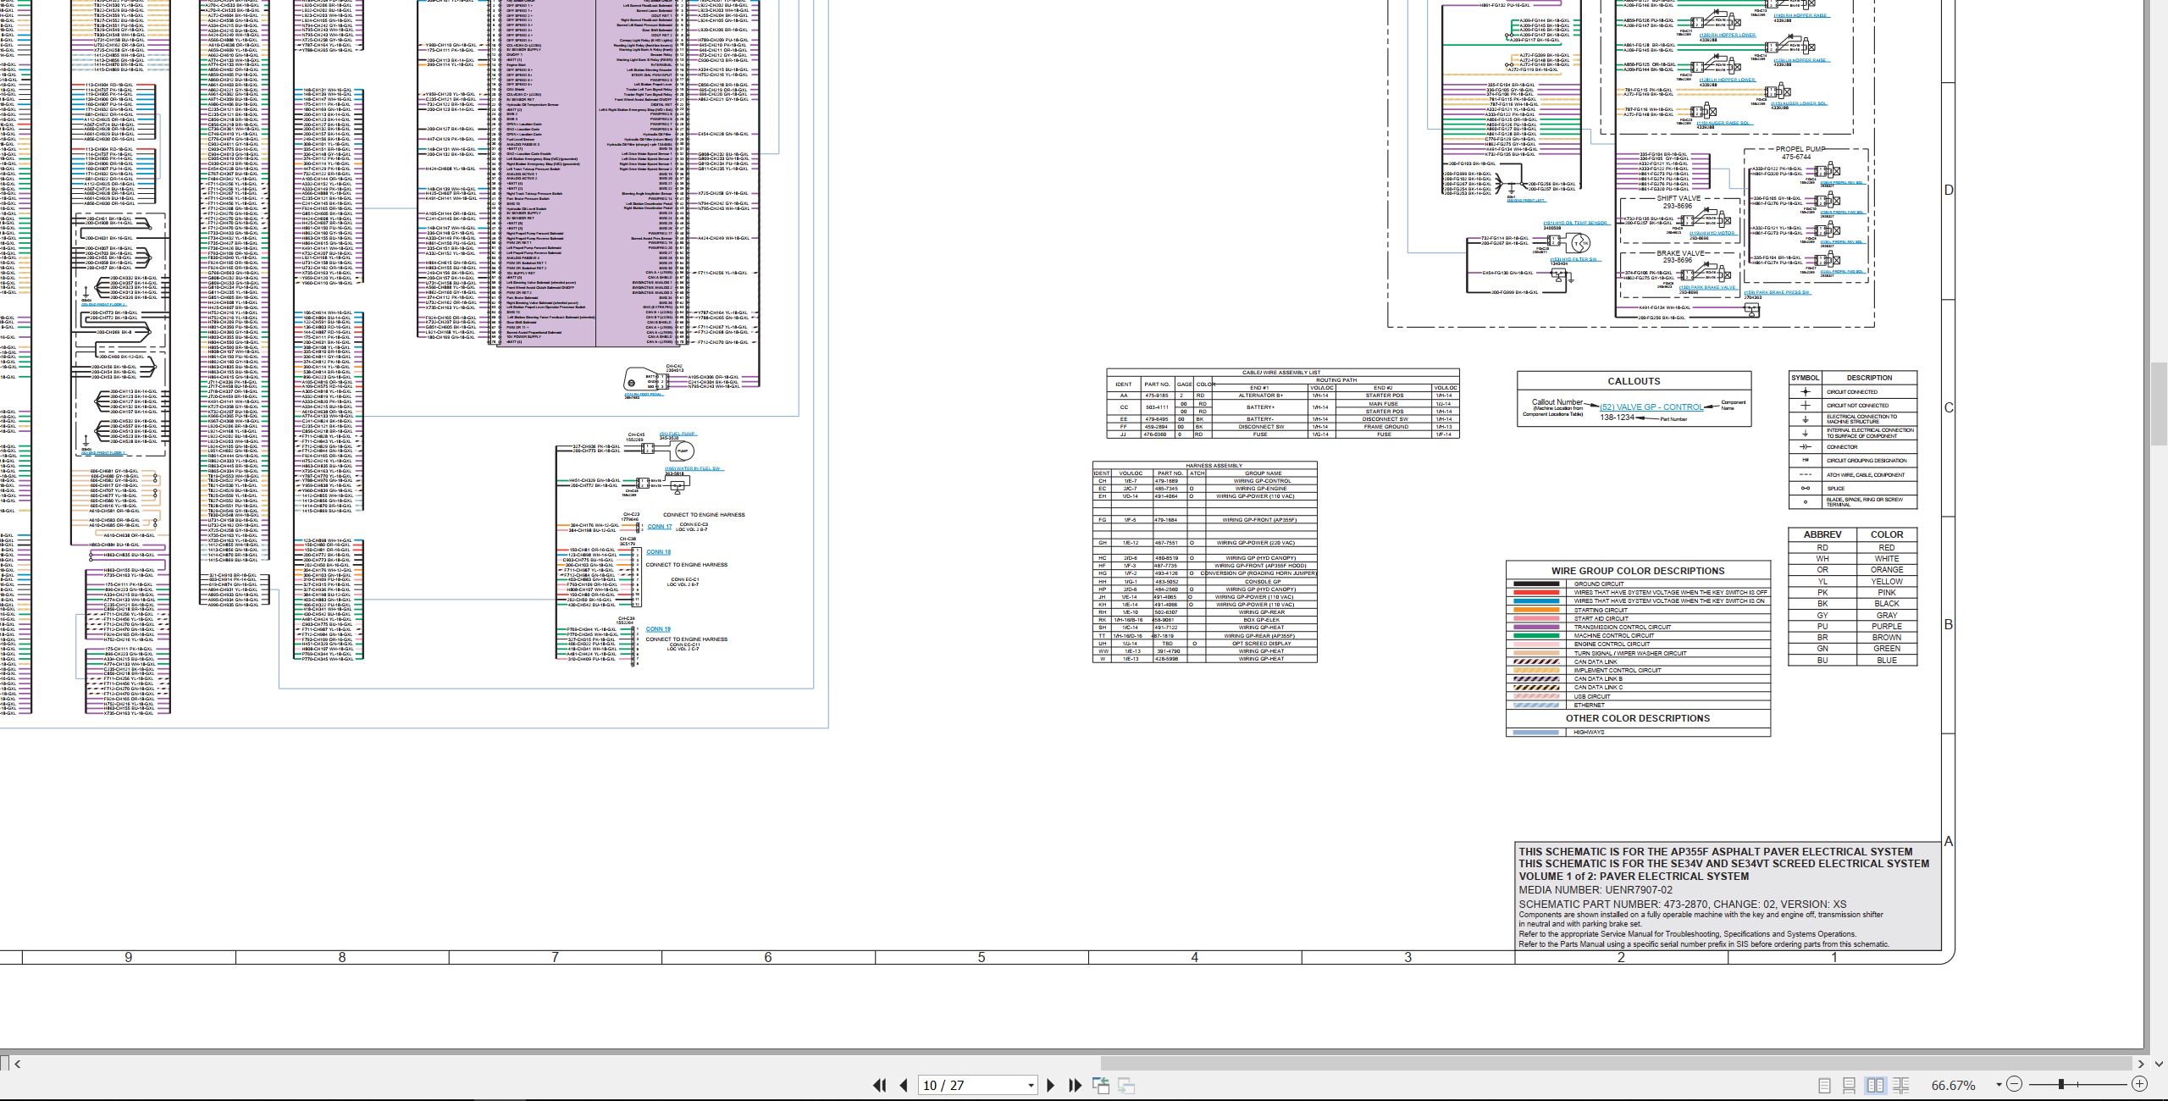Click the (52) VALVE GP - CONTROL callout link
The image size is (2168, 1101).
pos(1651,407)
